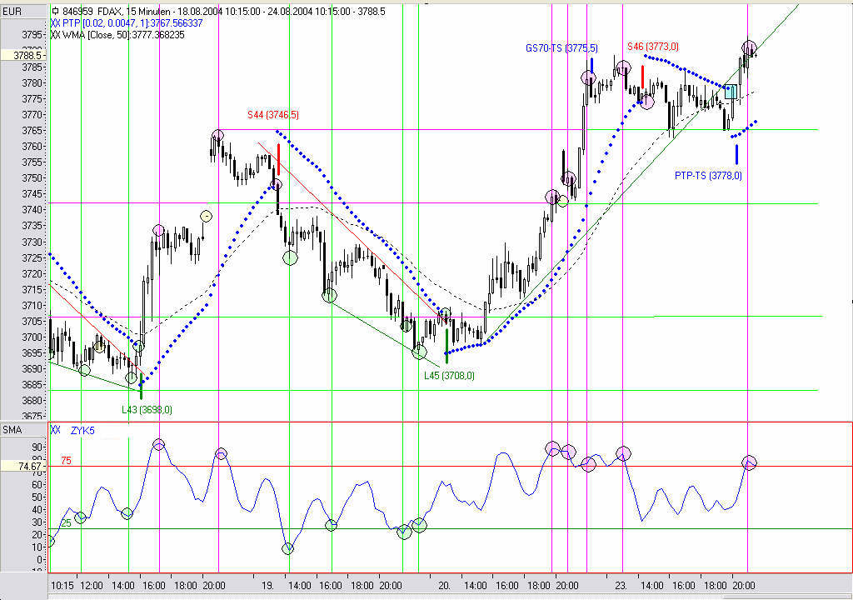
Task: Click the XX icon next to ZYK5
Action: [x=55, y=430]
